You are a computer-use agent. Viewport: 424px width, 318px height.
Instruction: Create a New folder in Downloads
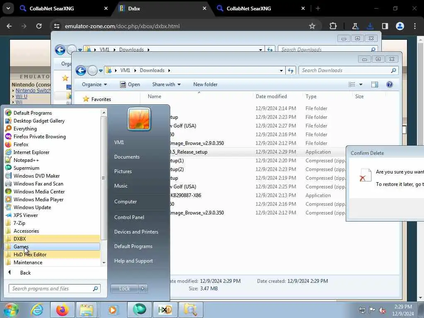205,84
